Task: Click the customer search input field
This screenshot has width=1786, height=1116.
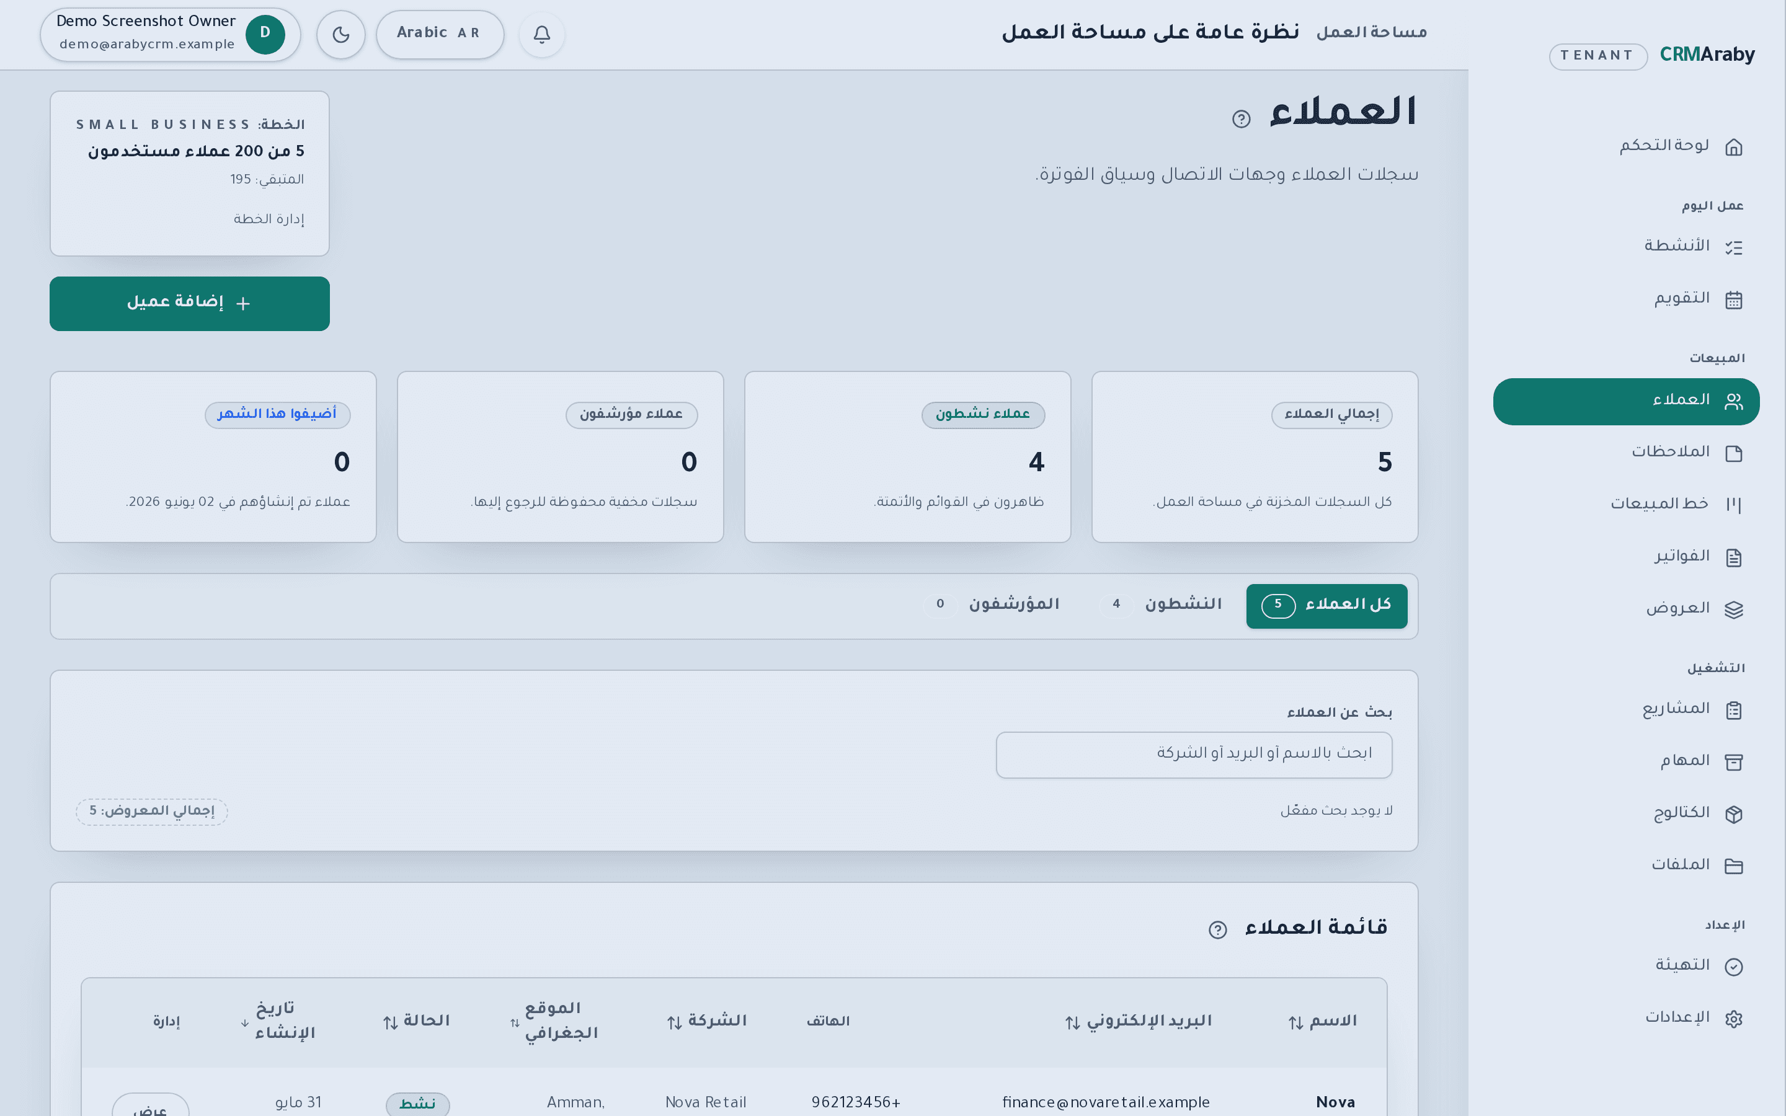Action: (x=1193, y=755)
